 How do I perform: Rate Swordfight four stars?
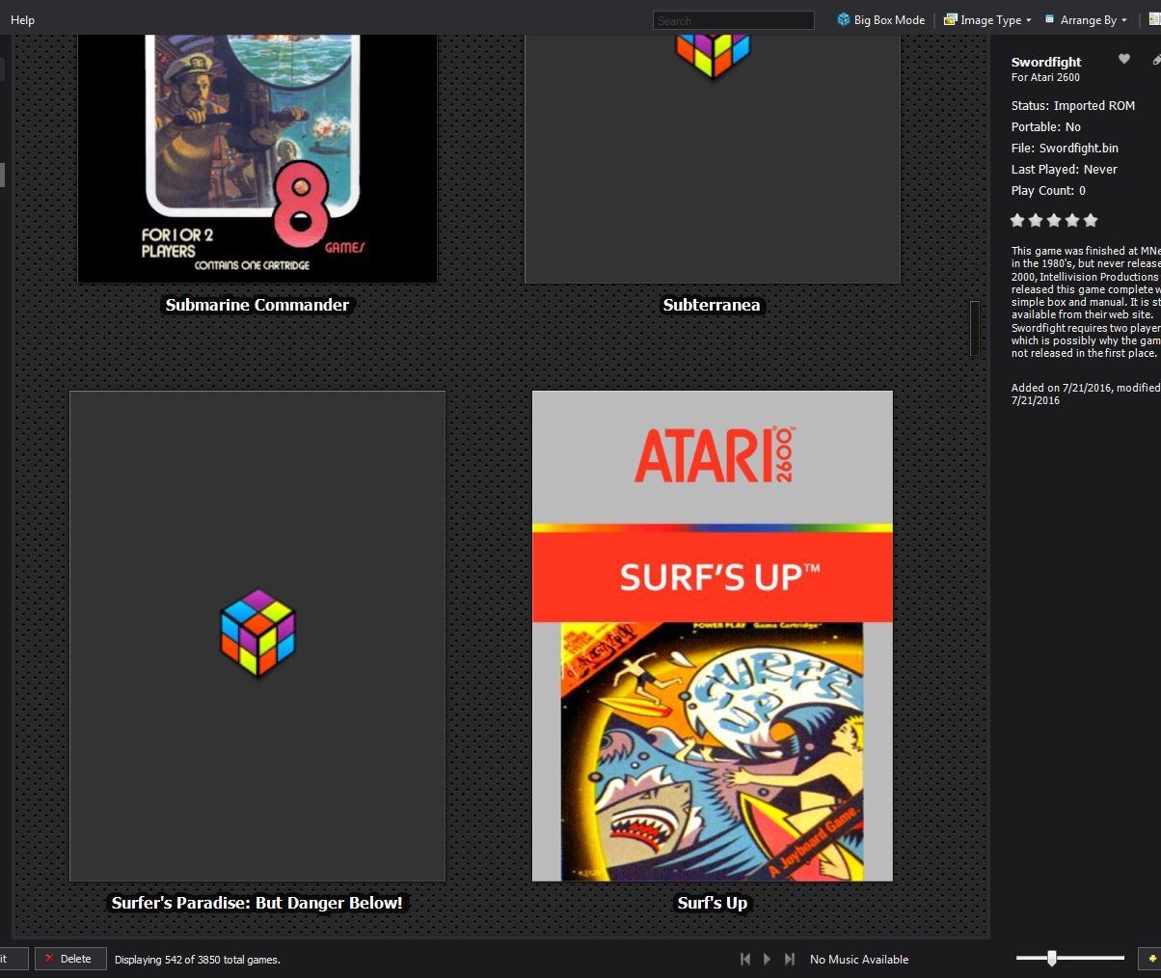[x=1072, y=220]
